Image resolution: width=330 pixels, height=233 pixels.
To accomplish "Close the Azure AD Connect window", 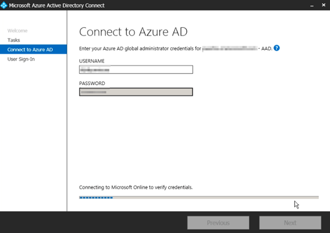I will click(x=324, y=5).
